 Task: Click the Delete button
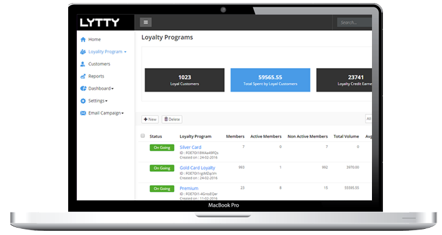pyautogui.click(x=172, y=119)
